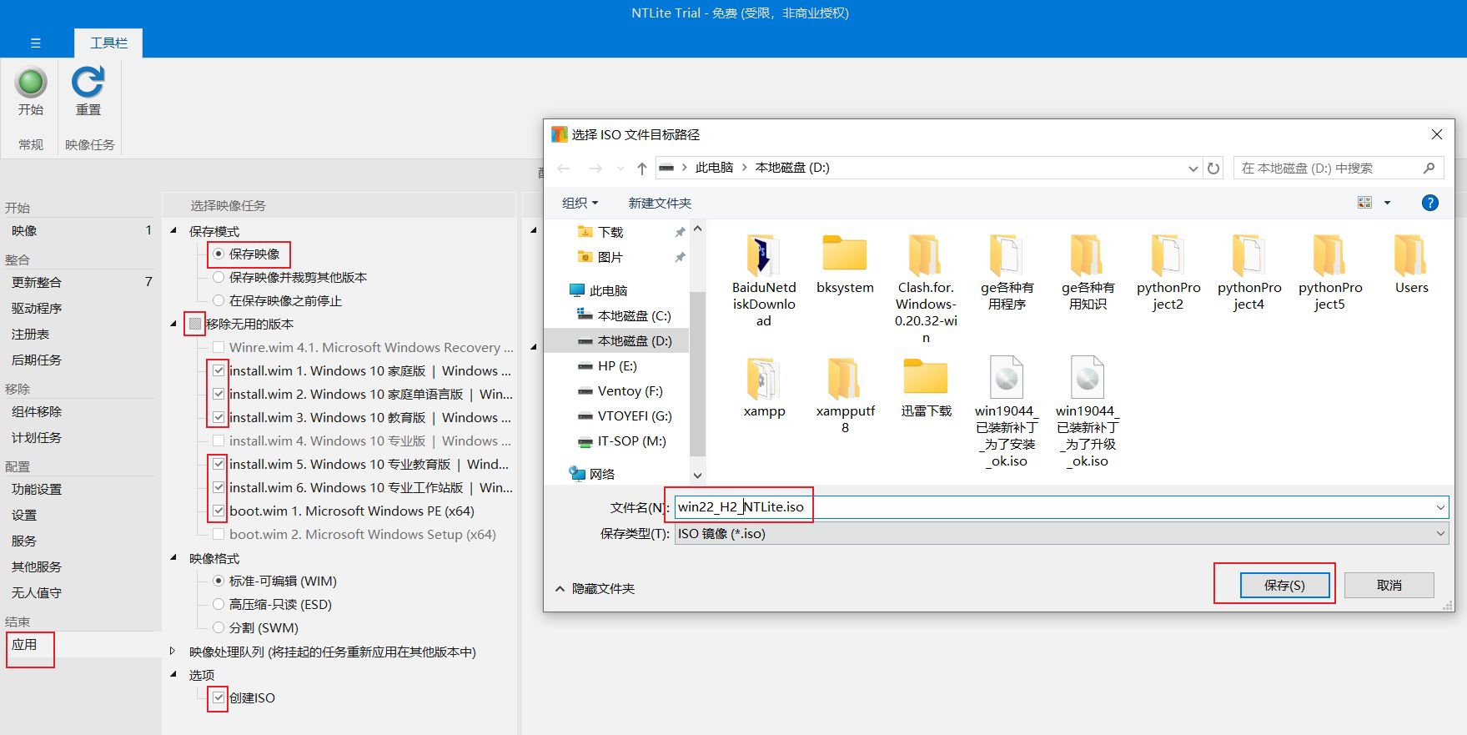1467x735 pixels.
Task: Click the Reset (重置) refresh icon
Action: (88, 83)
